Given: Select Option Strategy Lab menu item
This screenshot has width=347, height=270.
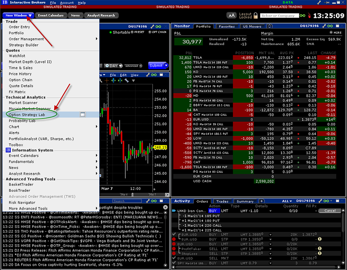Looking at the screenshot, I should 27,115.
